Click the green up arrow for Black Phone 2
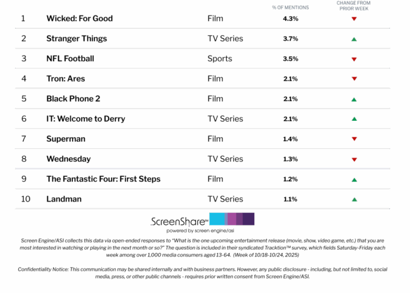410x293 pixels. pyautogui.click(x=354, y=99)
